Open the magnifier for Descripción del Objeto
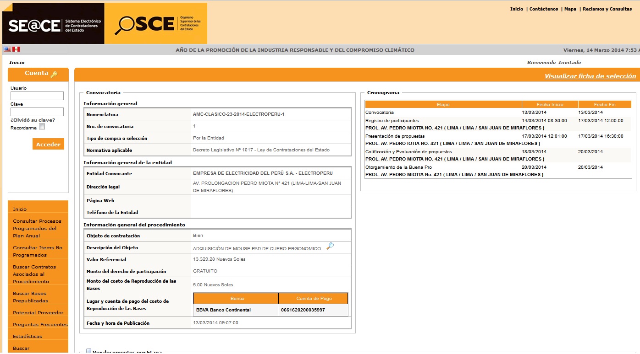640x354 pixels. tap(330, 247)
